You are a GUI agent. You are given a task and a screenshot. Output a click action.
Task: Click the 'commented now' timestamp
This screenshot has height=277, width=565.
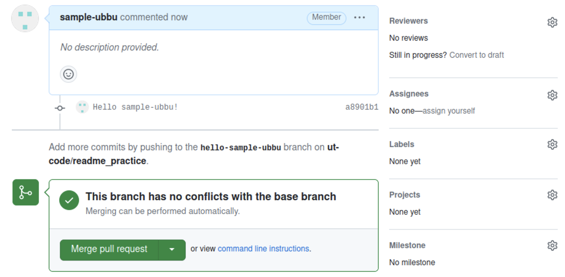[x=154, y=17]
